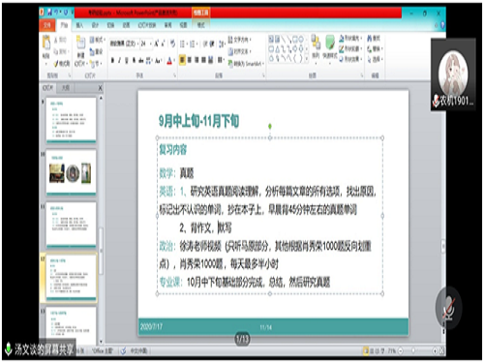Toggle bold formatting in the ribbon

click(x=112, y=60)
